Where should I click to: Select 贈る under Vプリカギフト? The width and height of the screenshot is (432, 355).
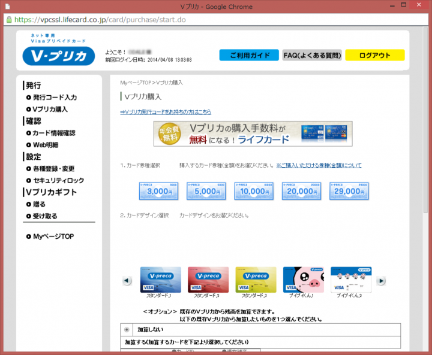pos(39,204)
